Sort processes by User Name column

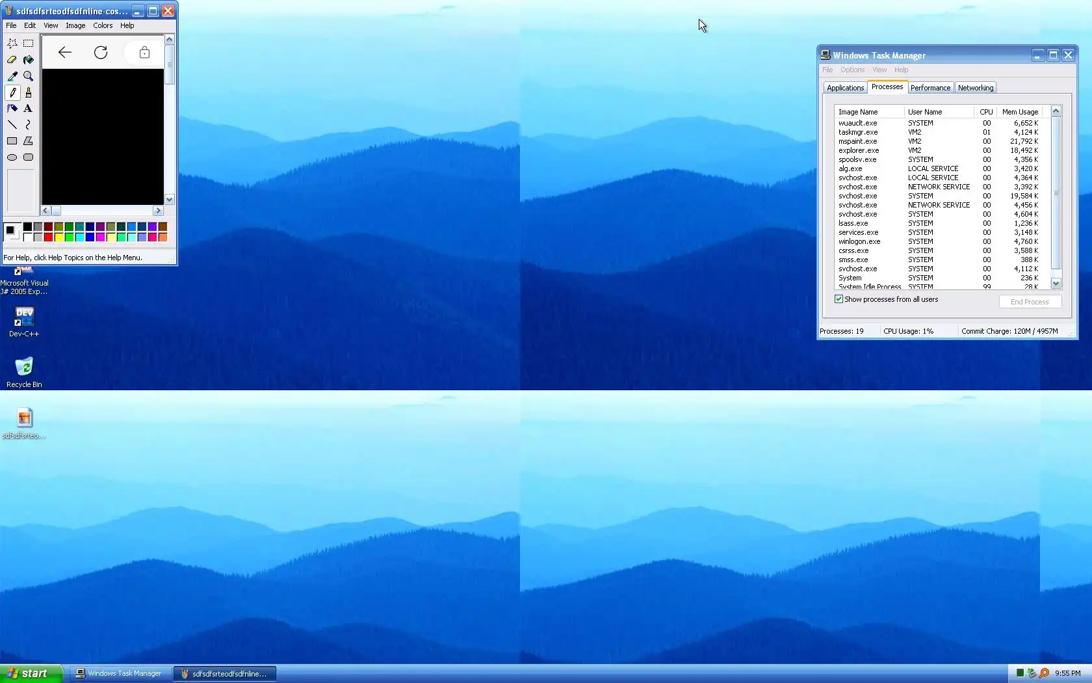pos(939,112)
